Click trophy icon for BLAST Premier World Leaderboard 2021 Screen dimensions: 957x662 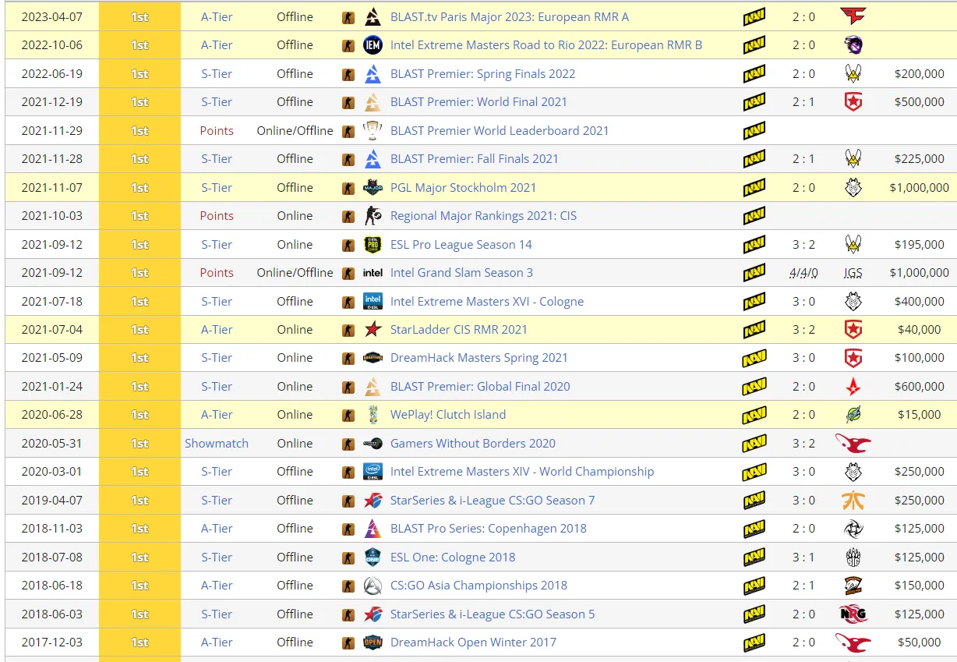pos(373,130)
